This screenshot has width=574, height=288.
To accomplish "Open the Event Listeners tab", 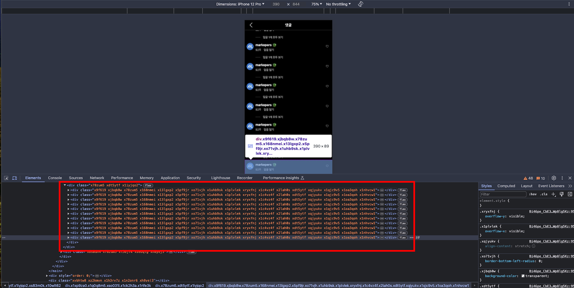I will click(551, 186).
